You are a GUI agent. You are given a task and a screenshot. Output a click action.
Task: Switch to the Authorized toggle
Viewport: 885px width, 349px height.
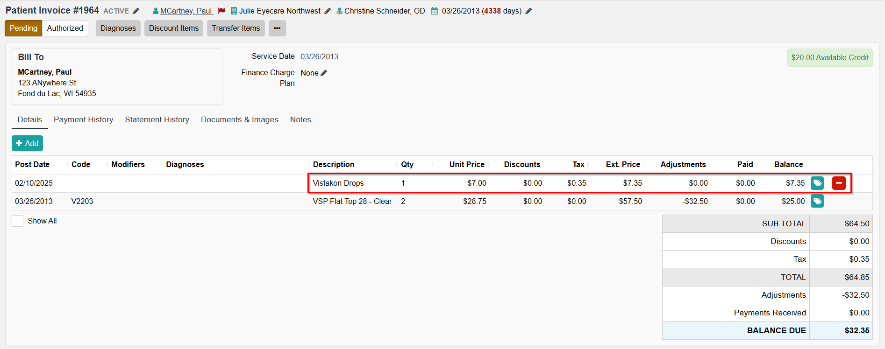coord(65,28)
